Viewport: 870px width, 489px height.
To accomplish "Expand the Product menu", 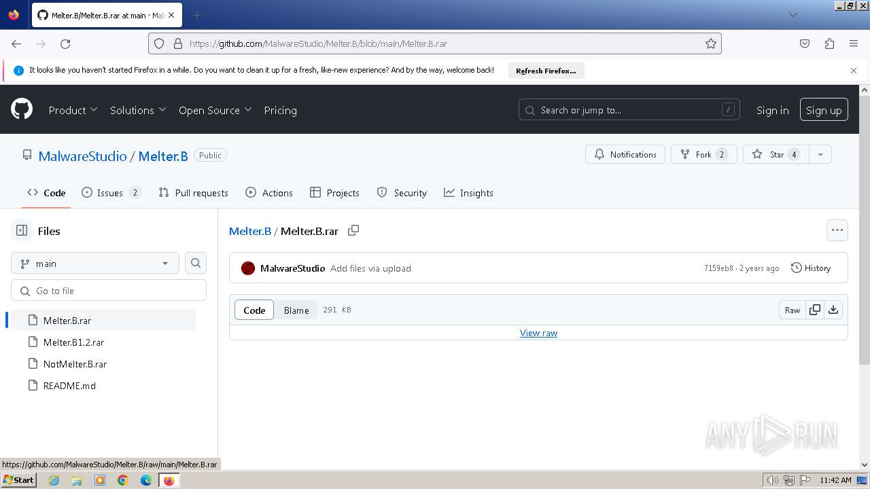I will [73, 110].
